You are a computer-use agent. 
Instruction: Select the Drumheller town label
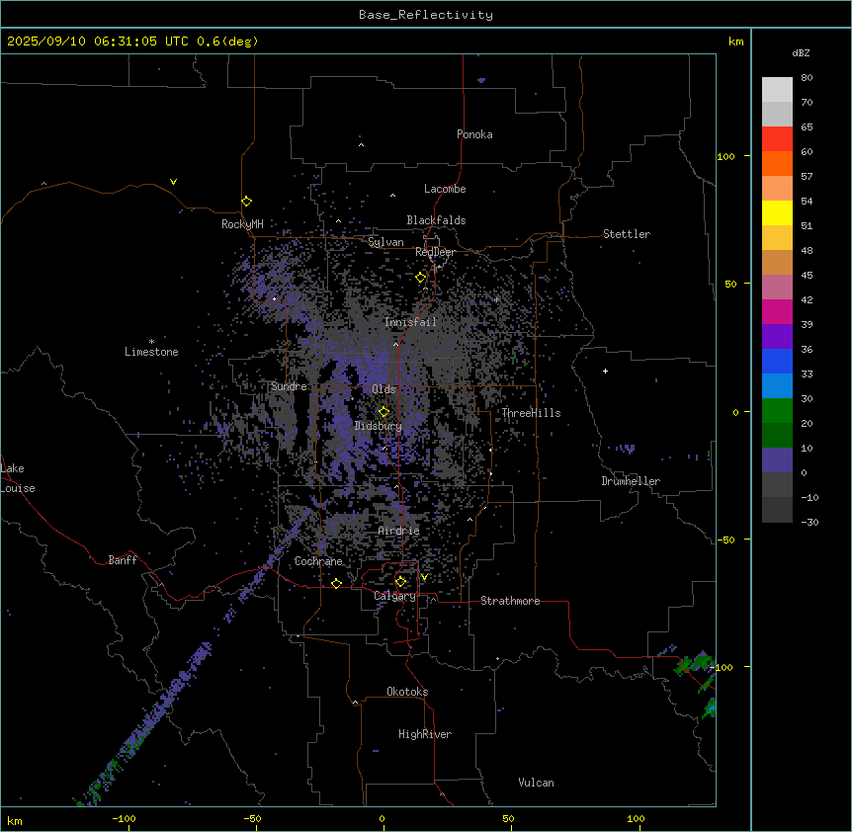coord(631,481)
